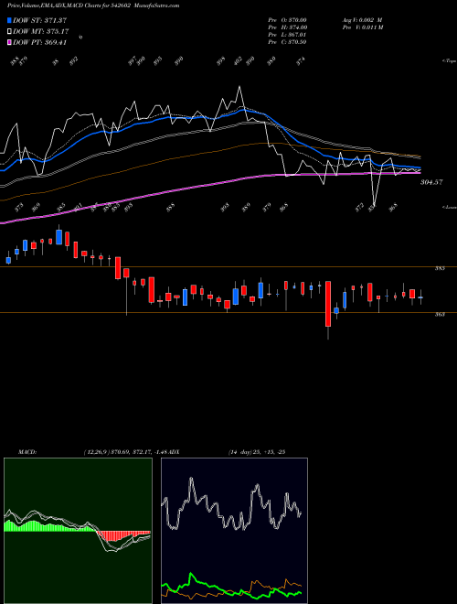Click the 'Pre V: 0.011 M' volume text

click(362, 27)
